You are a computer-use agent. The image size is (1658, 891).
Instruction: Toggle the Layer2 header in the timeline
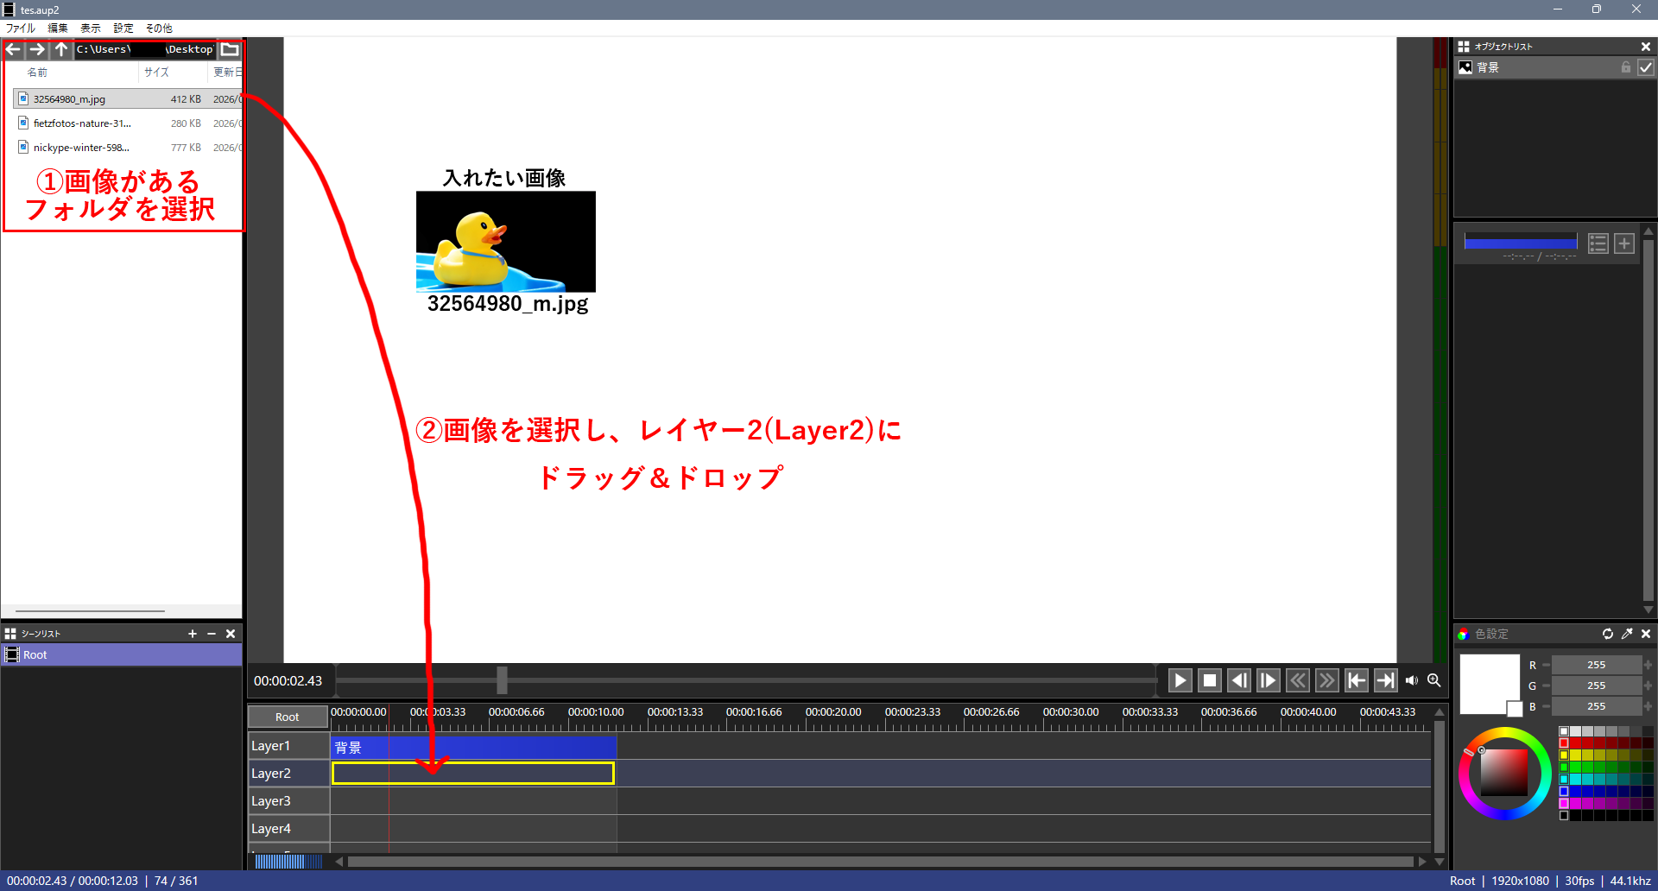point(288,774)
